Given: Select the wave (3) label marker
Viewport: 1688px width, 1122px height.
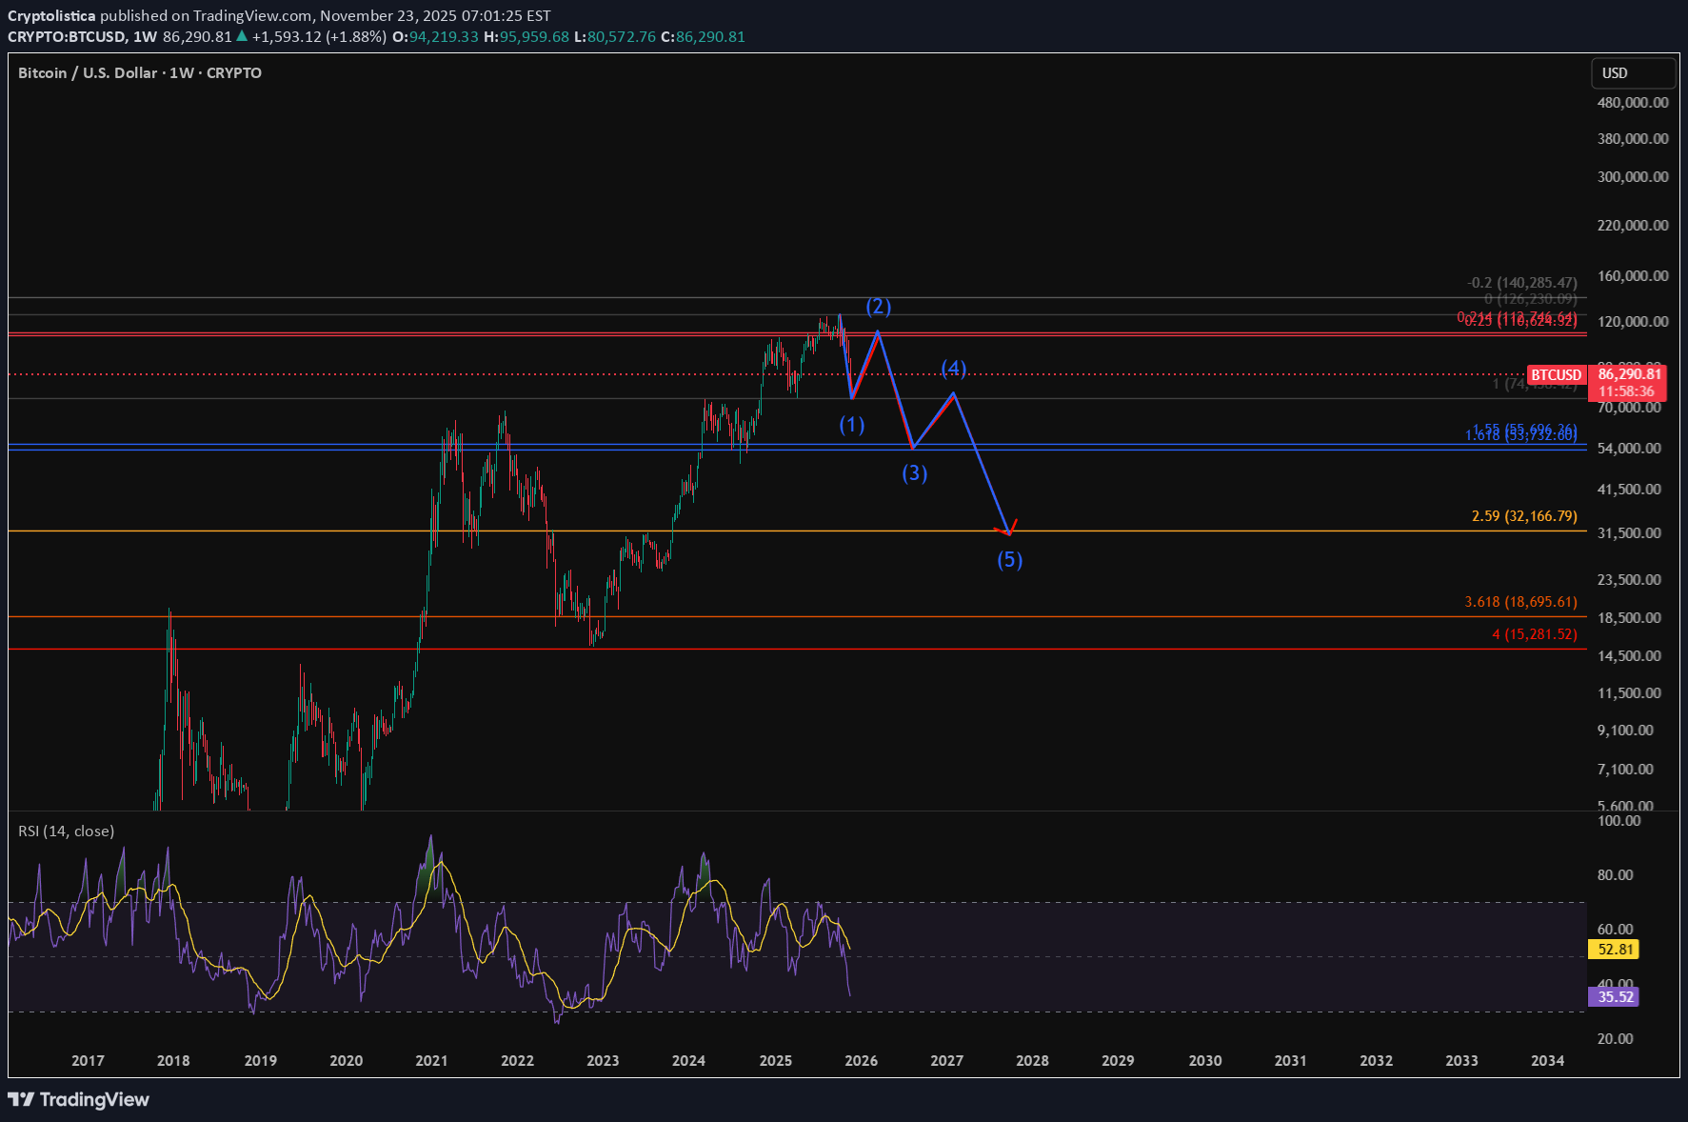Looking at the screenshot, I should pyautogui.click(x=914, y=472).
